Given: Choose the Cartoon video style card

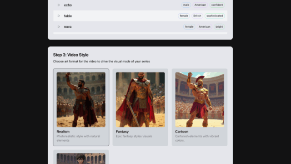Looking at the screenshot, I should 200,108.
